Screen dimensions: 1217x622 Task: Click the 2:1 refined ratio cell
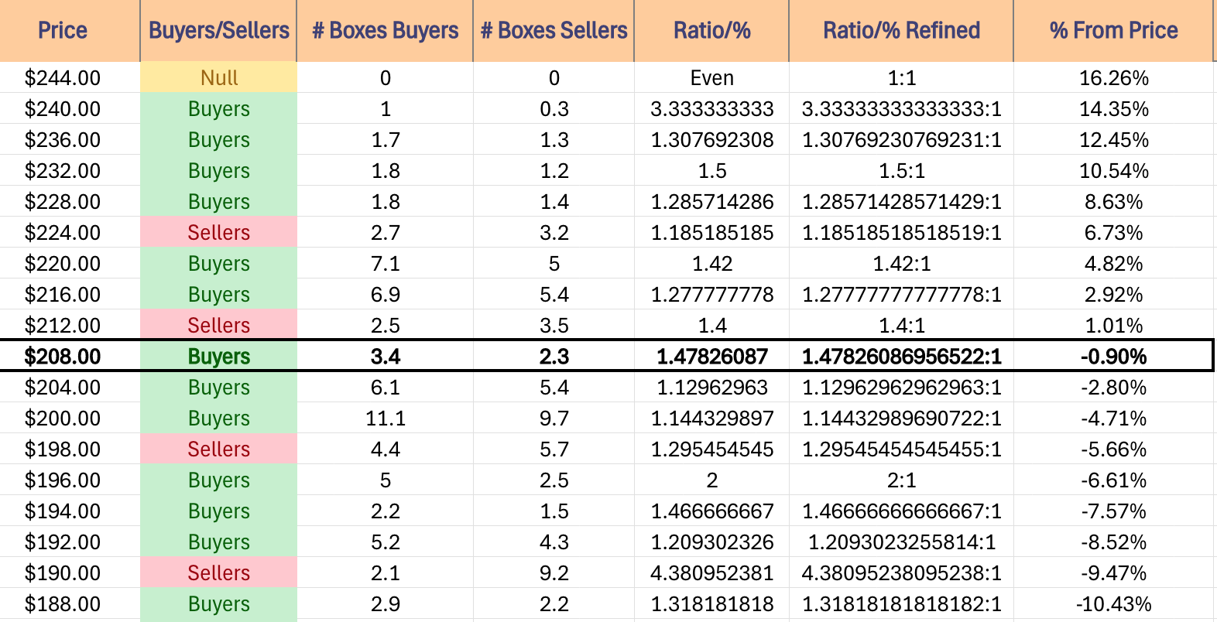tap(901, 480)
